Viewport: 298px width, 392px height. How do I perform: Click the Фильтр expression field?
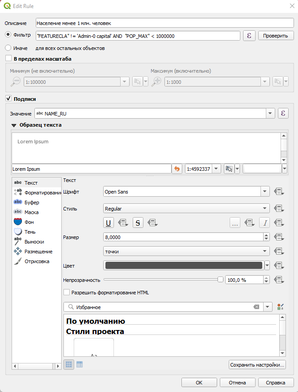(x=138, y=36)
